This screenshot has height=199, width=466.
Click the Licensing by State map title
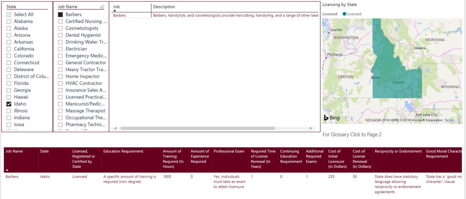click(x=340, y=5)
